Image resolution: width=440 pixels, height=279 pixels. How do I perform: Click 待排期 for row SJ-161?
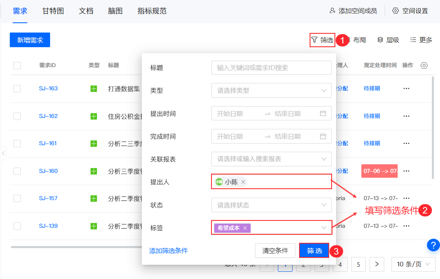coord(372,143)
